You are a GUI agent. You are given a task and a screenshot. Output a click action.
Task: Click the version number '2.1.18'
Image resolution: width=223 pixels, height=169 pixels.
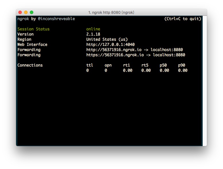[93, 34]
